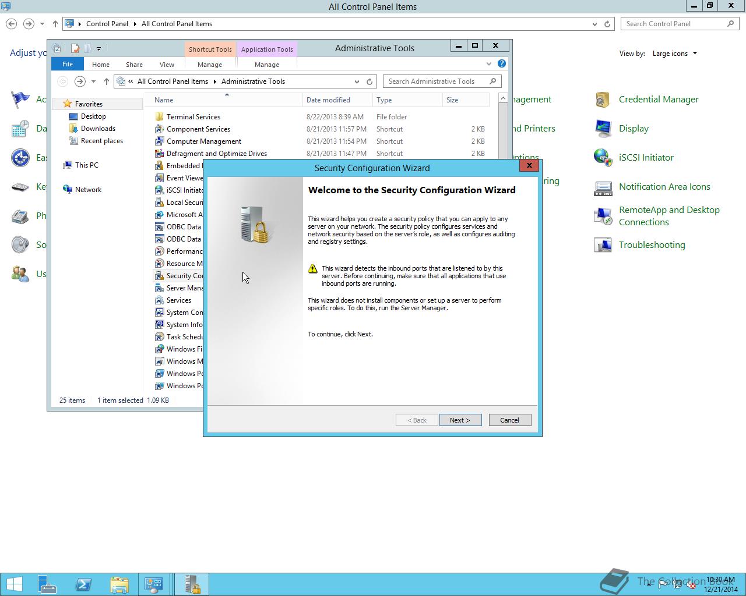The height and width of the screenshot is (596, 746).
Task: Click Control Panel breadcrumb segment
Action: click(107, 24)
